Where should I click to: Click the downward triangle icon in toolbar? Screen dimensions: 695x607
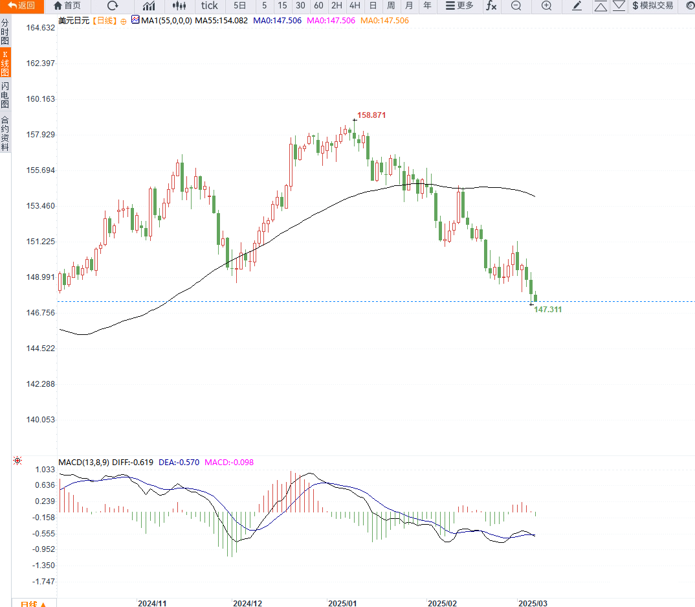619,6
